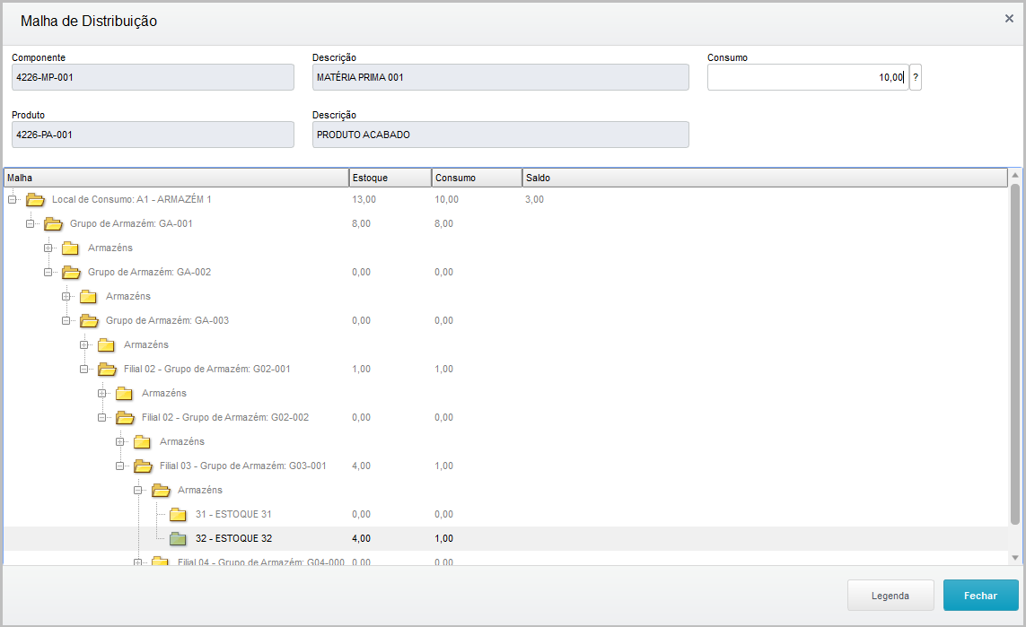The width and height of the screenshot is (1026, 627).
Task: Click the Malha column header
Action: pos(176,178)
